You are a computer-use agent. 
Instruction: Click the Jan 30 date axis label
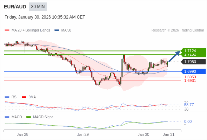[143, 135]
